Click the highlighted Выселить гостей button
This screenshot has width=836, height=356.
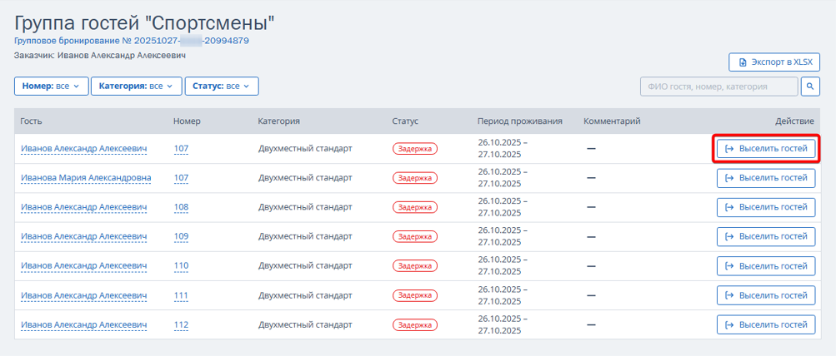tap(765, 149)
